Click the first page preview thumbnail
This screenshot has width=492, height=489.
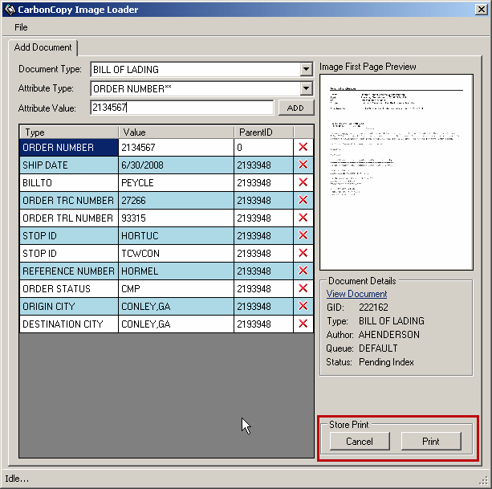point(396,171)
